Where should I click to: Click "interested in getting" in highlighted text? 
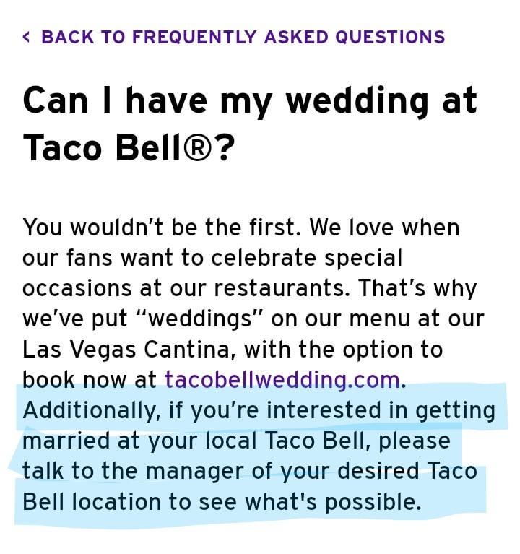tap(381, 410)
